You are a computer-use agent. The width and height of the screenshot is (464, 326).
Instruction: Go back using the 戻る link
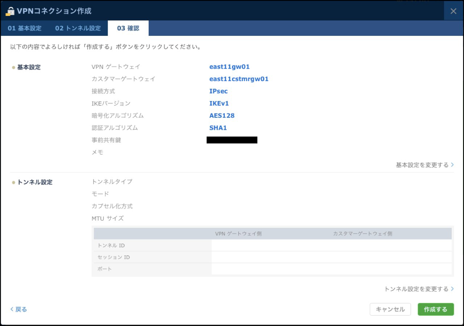(19, 309)
